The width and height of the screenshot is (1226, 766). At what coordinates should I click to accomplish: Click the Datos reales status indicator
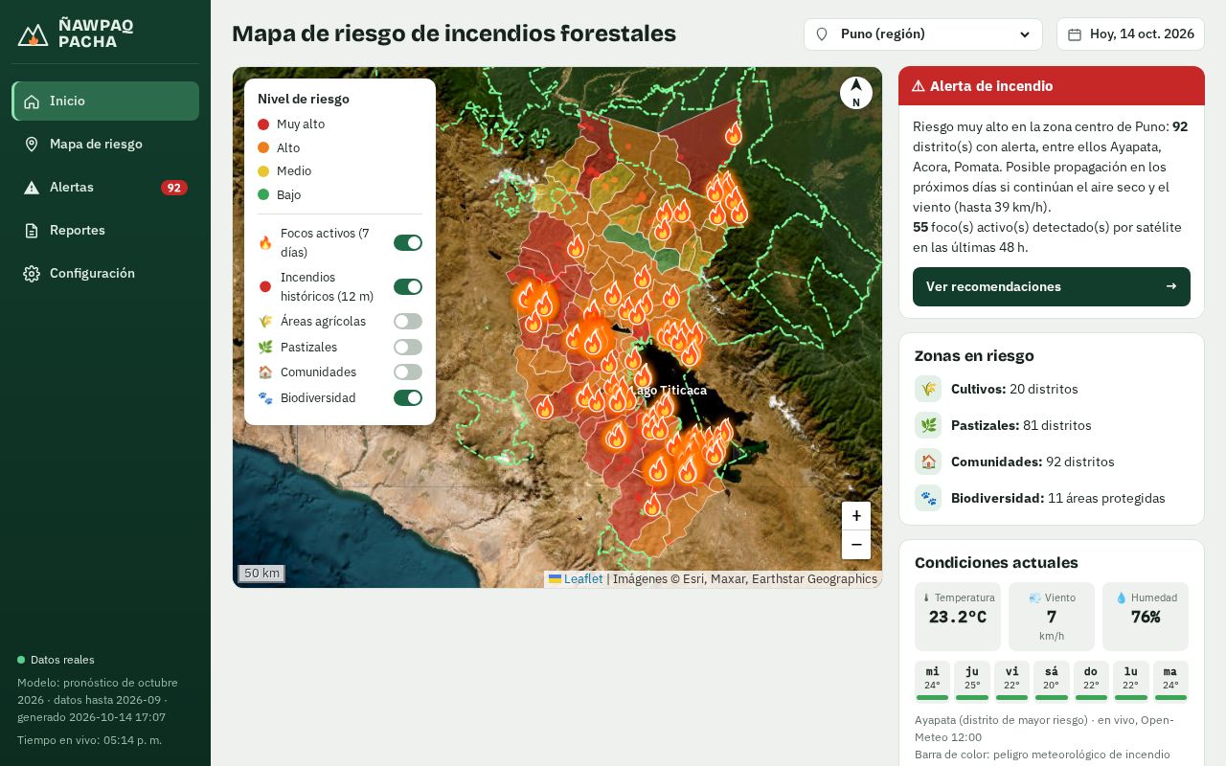(56, 660)
